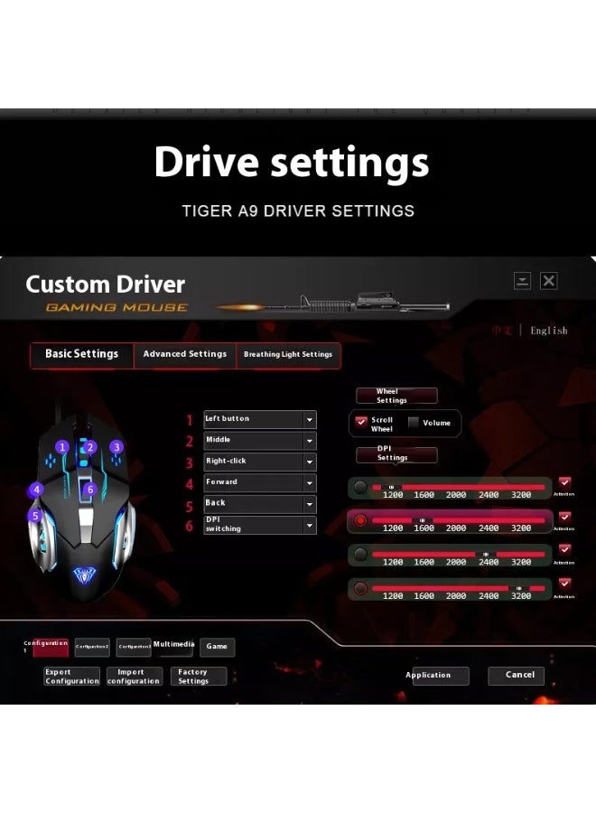This screenshot has width=596, height=813.
Task: Click purple marker 4 on the side button
Action: click(x=36, y=490)
